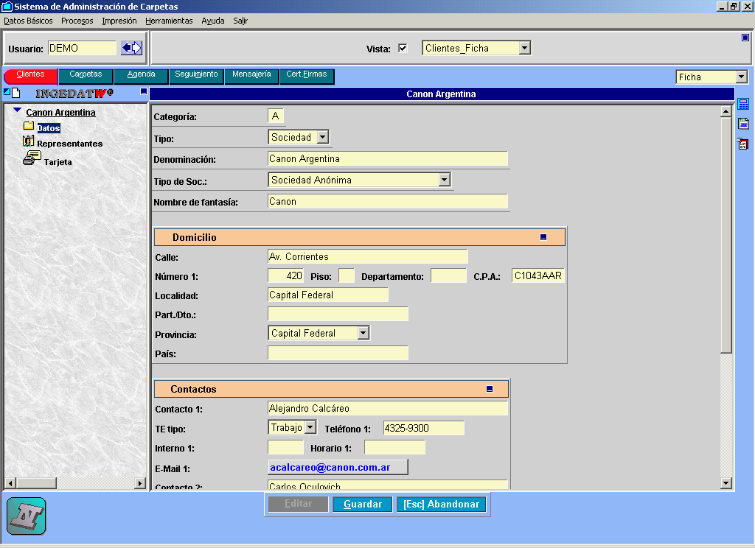Click the Número 1 field showing 420
The width and height of the screenshot is (755, 548).
285,275
